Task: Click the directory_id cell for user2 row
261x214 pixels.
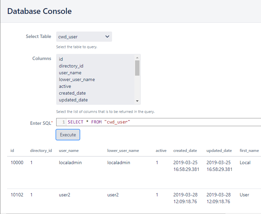Action: pos(31,195)
